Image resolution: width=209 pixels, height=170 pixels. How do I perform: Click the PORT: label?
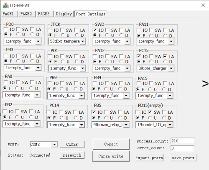coord(13,145)
